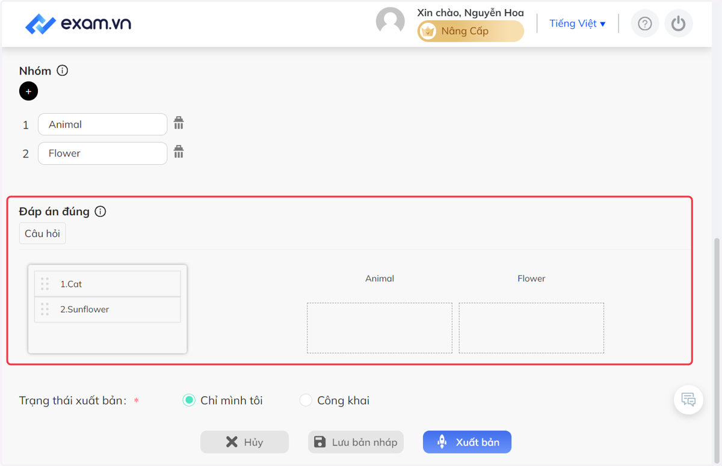This screenshot has width=722, height=466.
Task: Click the drag handle of 1.Cat
Action: (45, 284)
